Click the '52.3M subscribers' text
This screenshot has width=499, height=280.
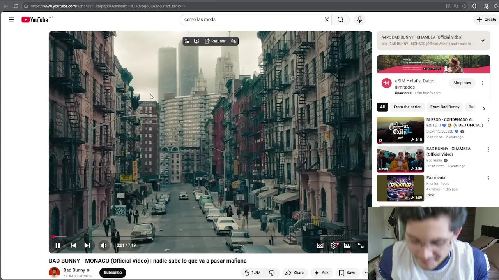pos(78,276)
